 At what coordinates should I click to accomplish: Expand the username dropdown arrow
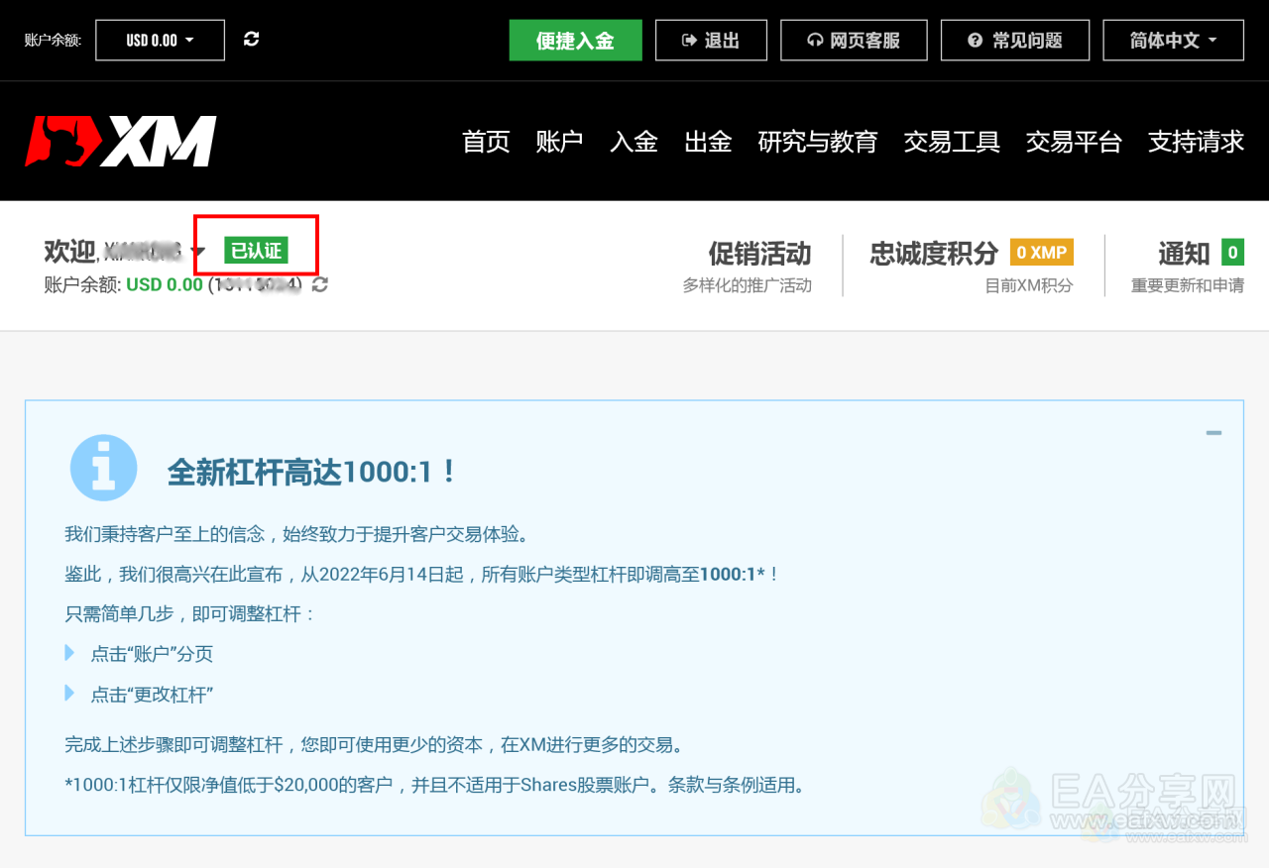198,253
